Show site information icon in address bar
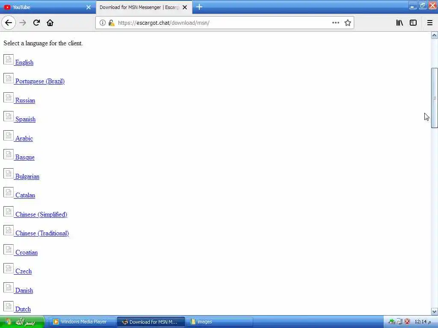Viewport: 438px width, 328px height. (x=103, y=23)
